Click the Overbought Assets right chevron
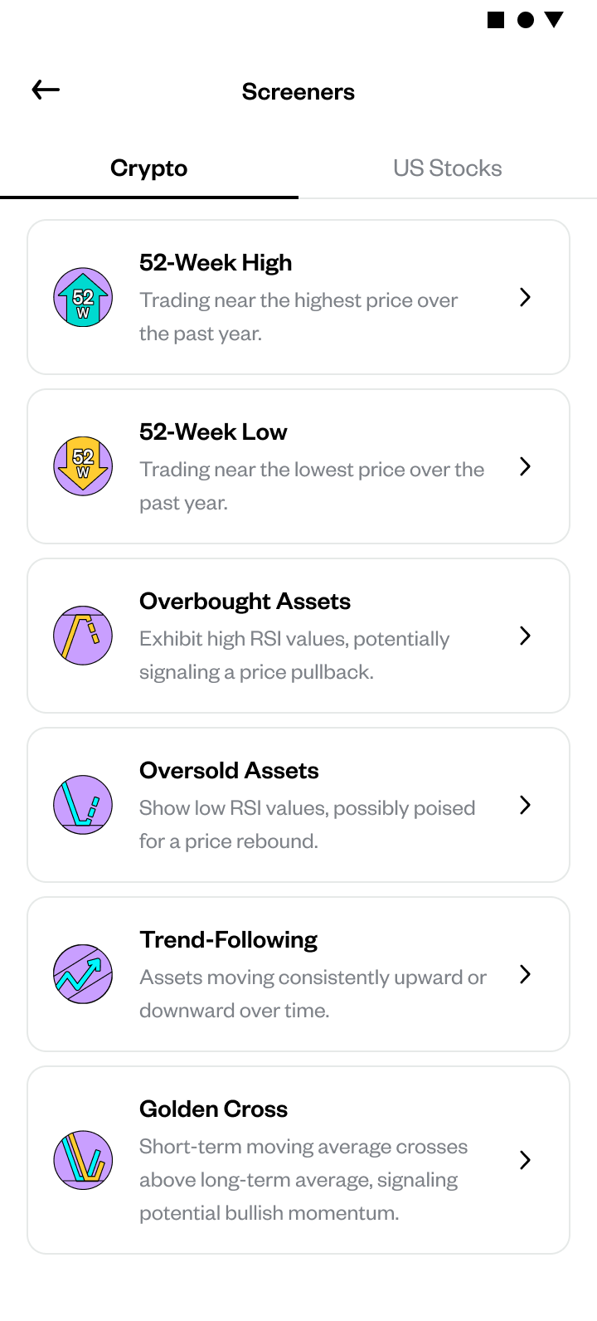 [x=525, y=636]
